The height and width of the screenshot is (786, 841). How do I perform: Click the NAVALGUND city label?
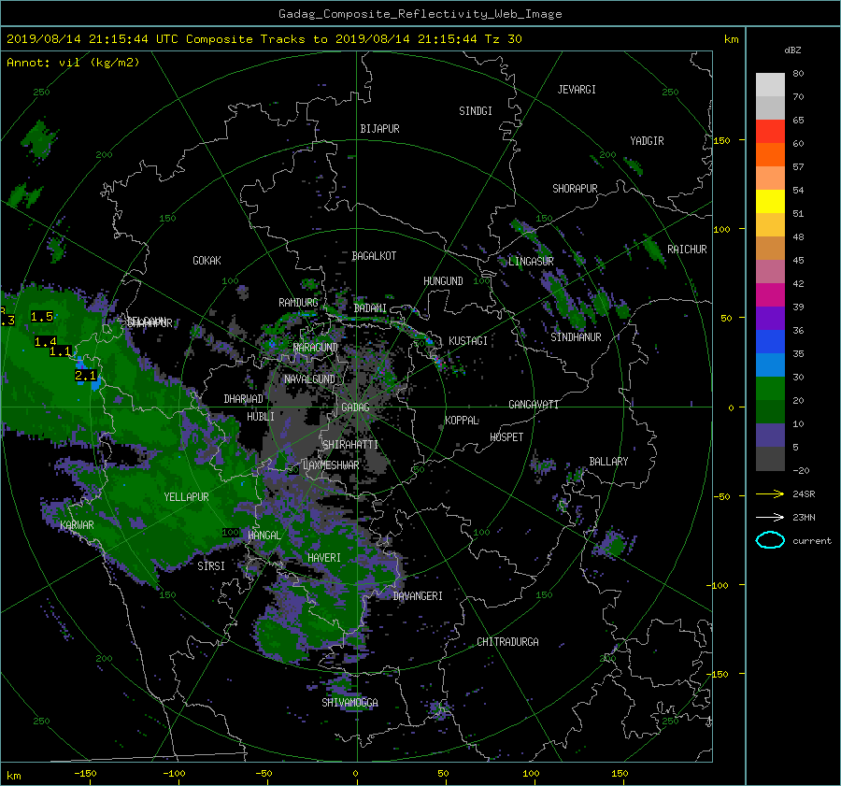pos(309,379)
